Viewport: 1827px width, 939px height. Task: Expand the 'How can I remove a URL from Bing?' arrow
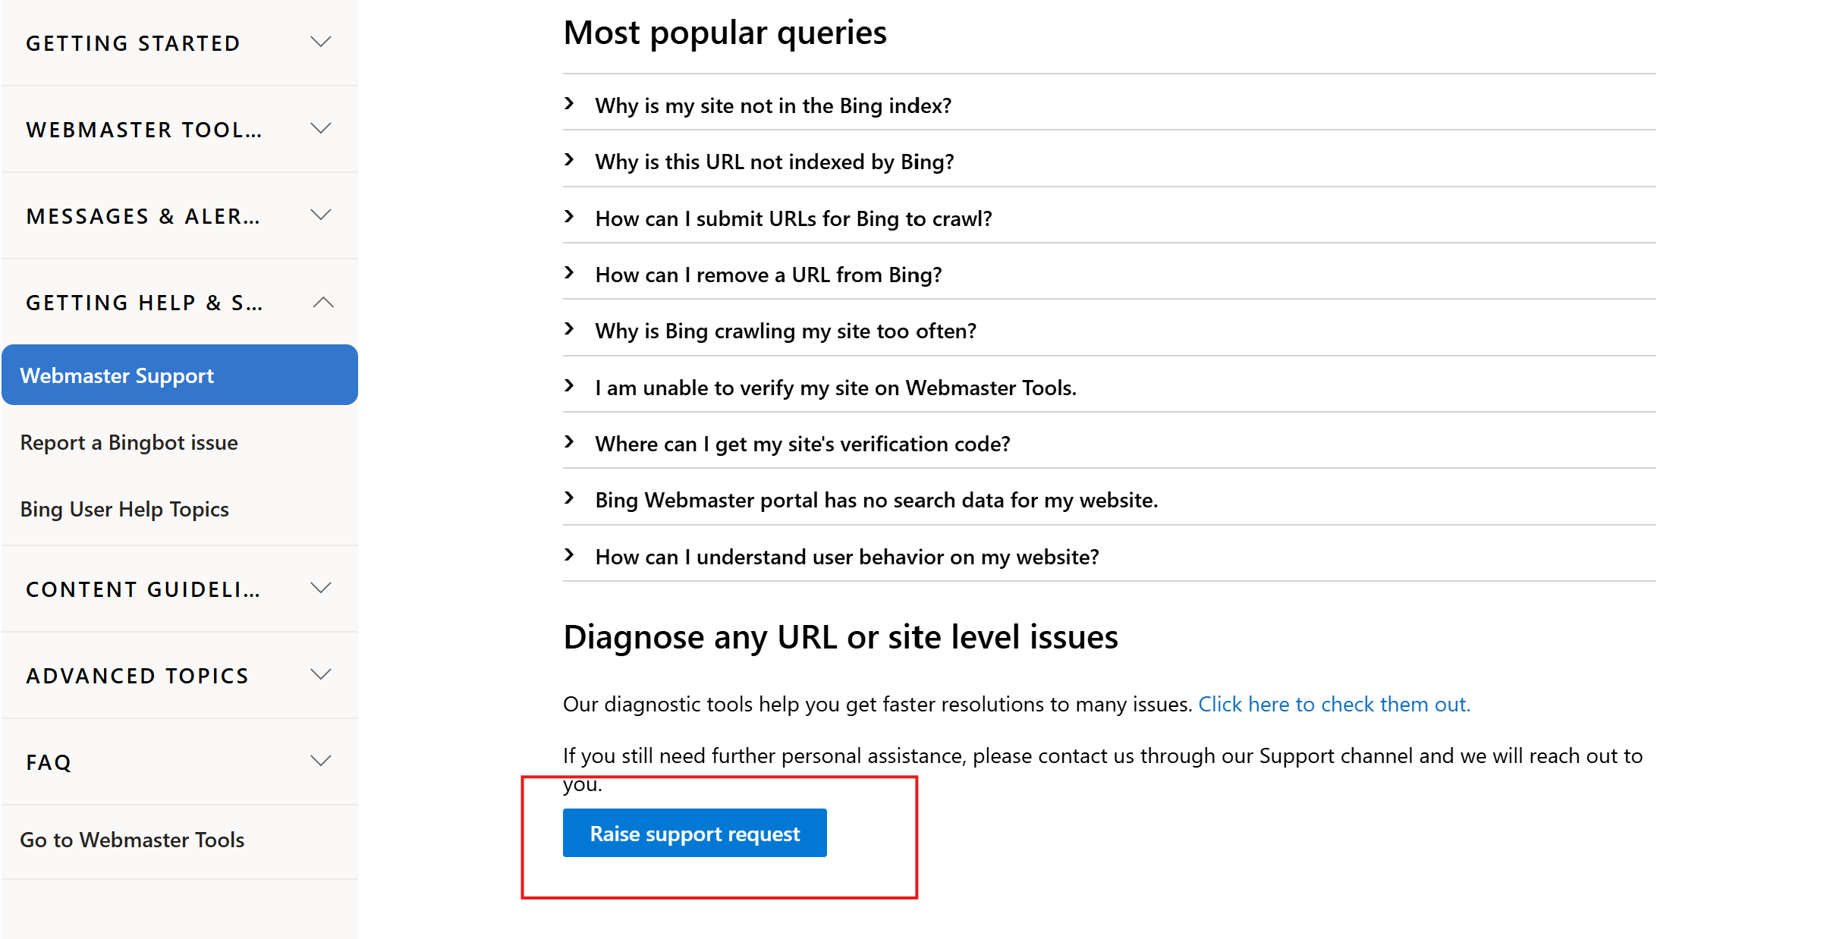coord(570,274)
